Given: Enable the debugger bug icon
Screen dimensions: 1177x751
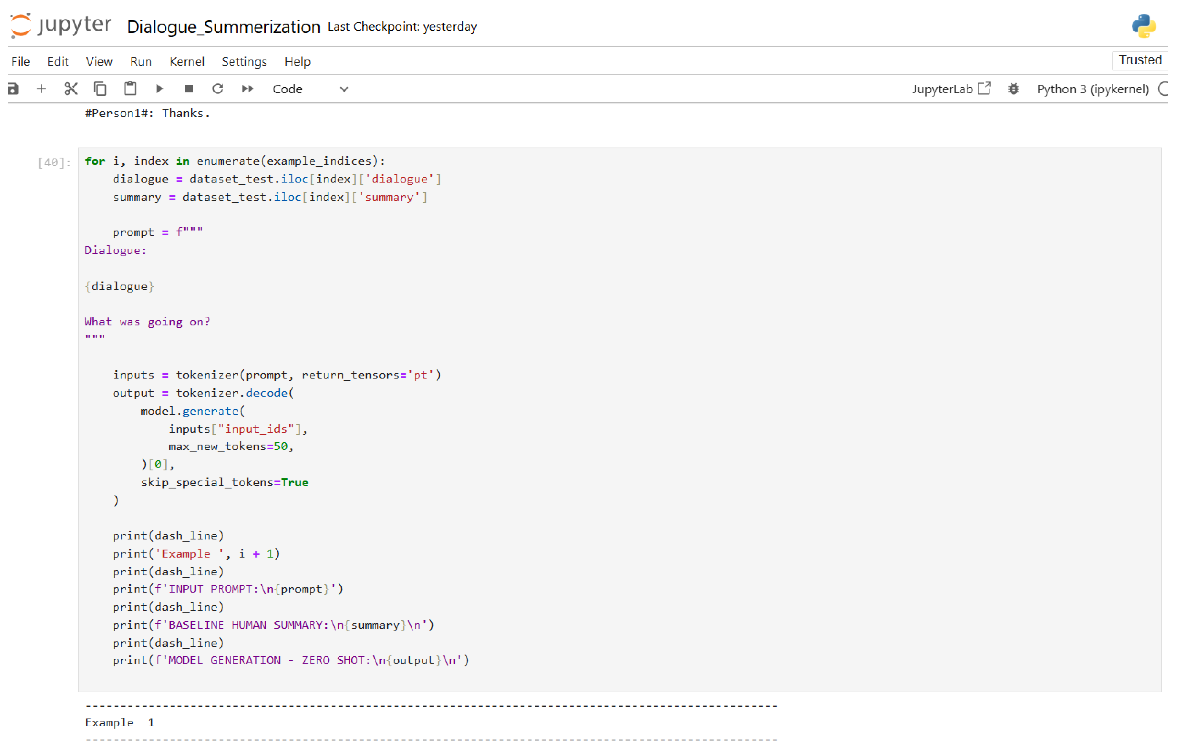Looking at the screenshot, I should click(x=1014, y=89).
